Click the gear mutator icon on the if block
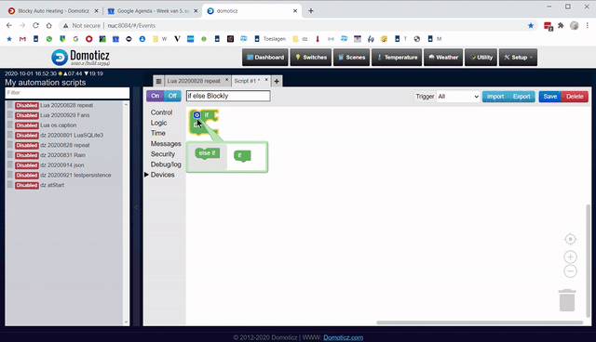596x342 pixels. [x=196, y=115]
